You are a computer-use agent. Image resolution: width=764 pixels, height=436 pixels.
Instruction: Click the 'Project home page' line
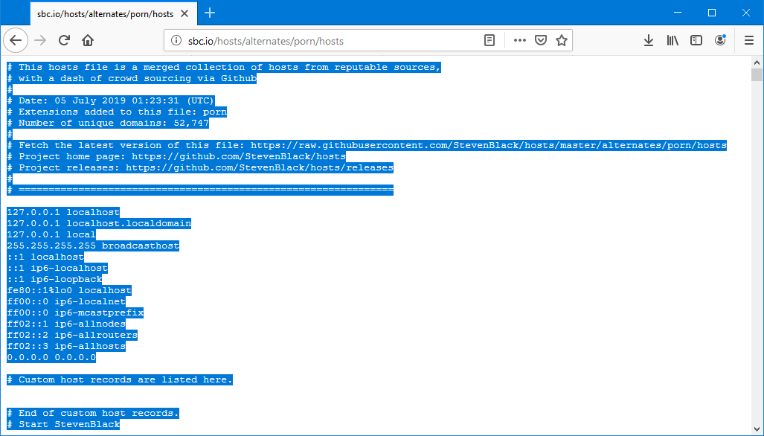176,156
